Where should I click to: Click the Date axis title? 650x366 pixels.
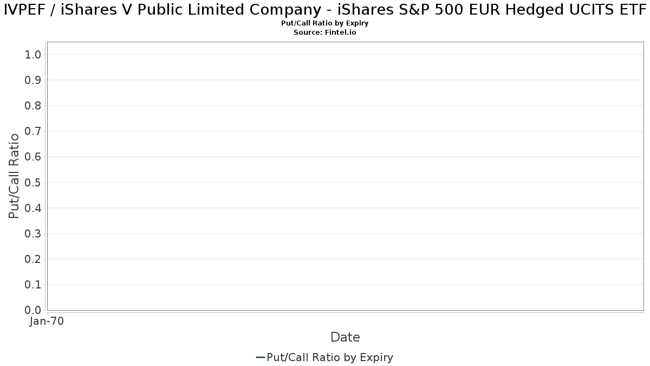coord(345,337)
